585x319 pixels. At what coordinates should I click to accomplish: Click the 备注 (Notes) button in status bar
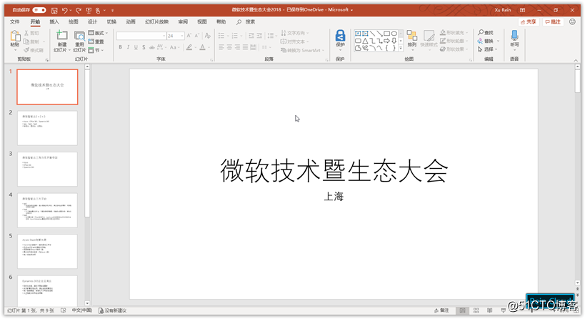click(441, 310)
